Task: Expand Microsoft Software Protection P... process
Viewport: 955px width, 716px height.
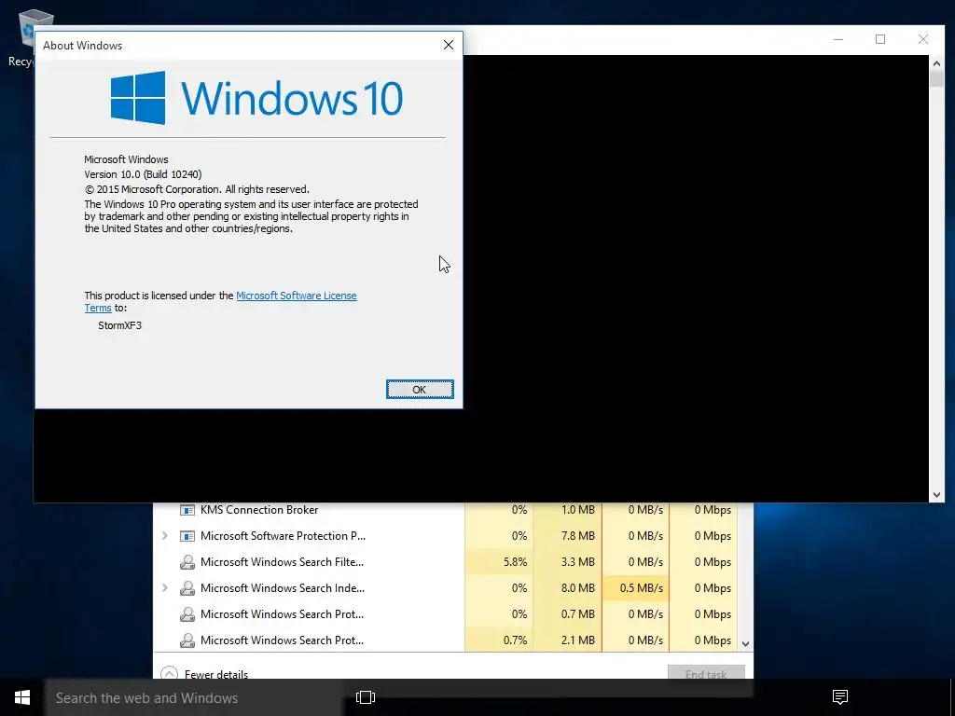Action: click(164, 536)
